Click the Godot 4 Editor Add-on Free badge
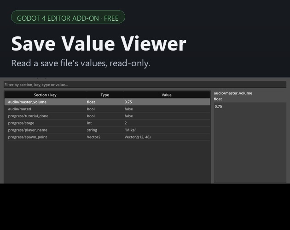290x230 pixels. [x=68, y=17]
